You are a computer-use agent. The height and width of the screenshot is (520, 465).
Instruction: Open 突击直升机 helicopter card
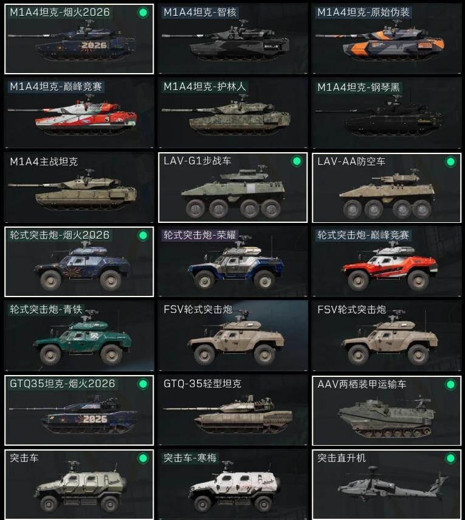pyautogui.click(x=387, y=485)
